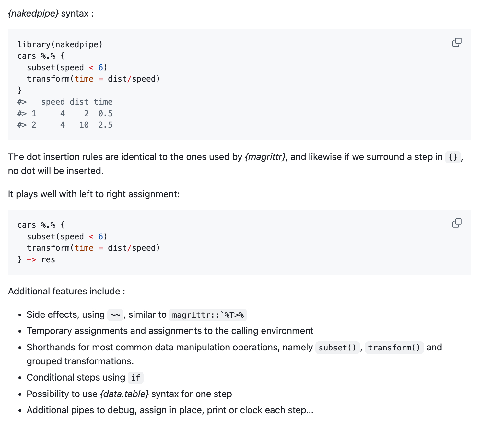Viewport: 479px width, 423px height.
Task: Click the italic {data.table} text
Action: click(x=124, y=394)
